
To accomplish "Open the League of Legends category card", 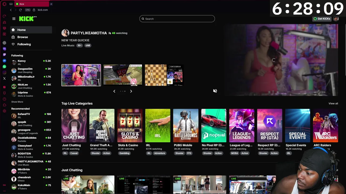I will click(242, 126).
